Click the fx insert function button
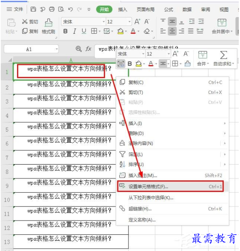The height and width of the screenshot is (251, 240). tap(88, 49)
